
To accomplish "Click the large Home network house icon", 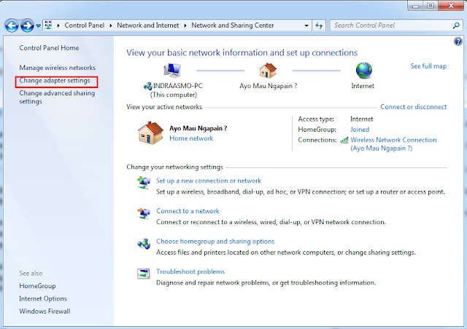I will point(150,132).
